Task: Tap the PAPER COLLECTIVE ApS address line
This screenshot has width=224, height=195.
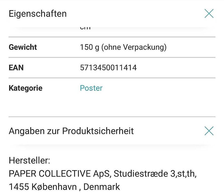Action: click(103, 174)
